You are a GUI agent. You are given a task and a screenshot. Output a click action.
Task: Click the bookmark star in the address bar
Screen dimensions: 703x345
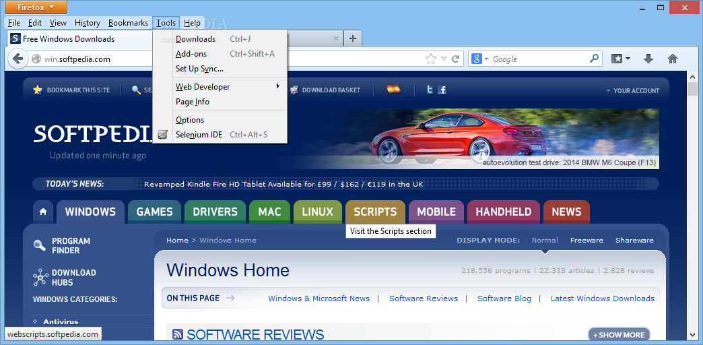tap(430, 59)
